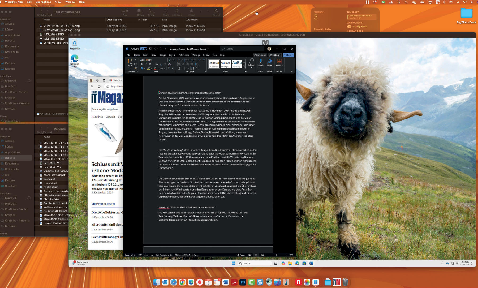
Task: Open the Editing mode dropdown near Share
Action: pyautogui.click(x=275, y=55)
